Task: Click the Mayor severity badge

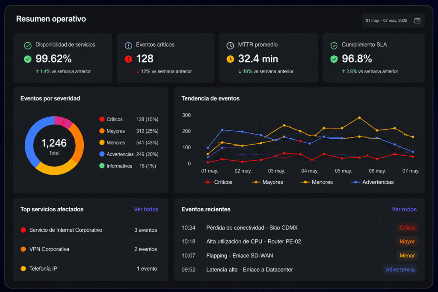Action: click(x=407, y=242)
